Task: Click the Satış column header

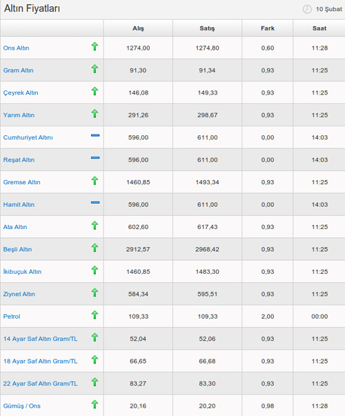Action: coord(207,28)
